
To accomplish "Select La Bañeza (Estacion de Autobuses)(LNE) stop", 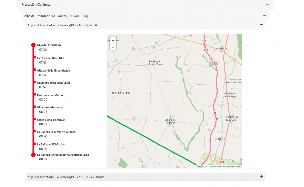I will tap(63, 155).
